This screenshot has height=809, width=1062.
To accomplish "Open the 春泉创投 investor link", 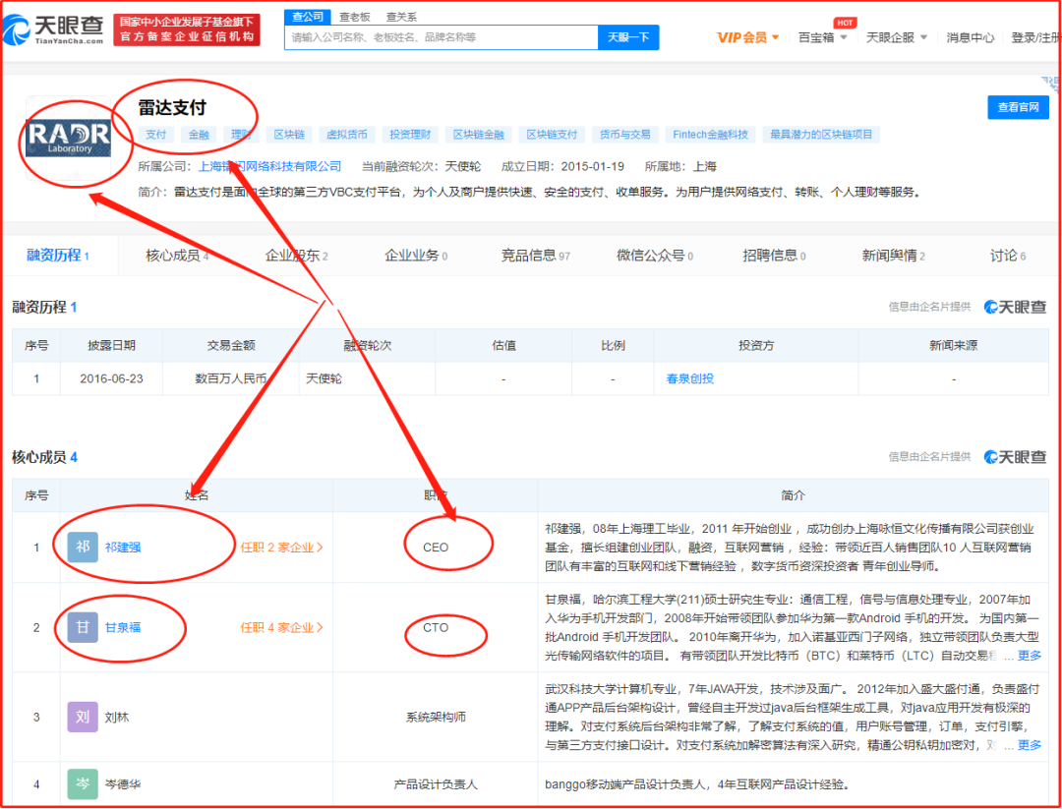I will 690,378.
